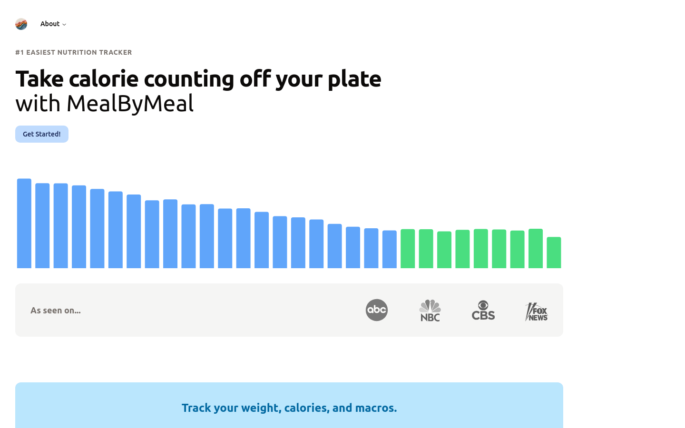Viewport: 685px width, 428px height.
Task: Click the CBS eye logo
Action: click(x=483, y=310)
